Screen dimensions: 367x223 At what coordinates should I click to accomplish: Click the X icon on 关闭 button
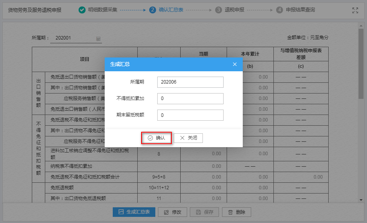[182, 138]
